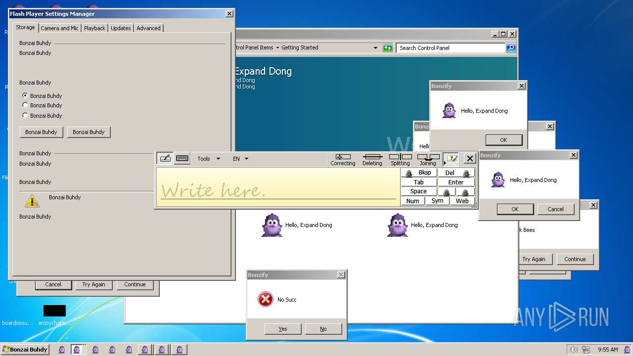Open the Tools dropdown in input panel
This screenshot has height=356, width=633.
pyautogui.click(x=209, y=159)
